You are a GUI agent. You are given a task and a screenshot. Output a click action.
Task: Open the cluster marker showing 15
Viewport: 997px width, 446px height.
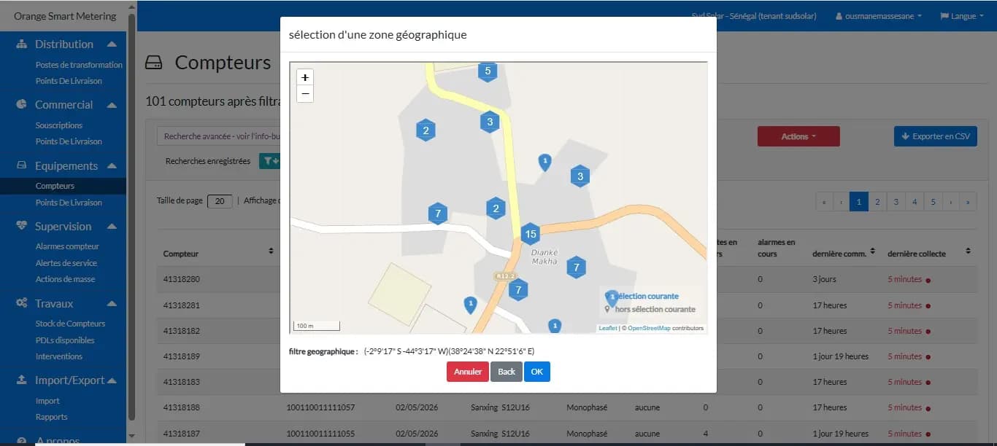[x=531, y=234]
